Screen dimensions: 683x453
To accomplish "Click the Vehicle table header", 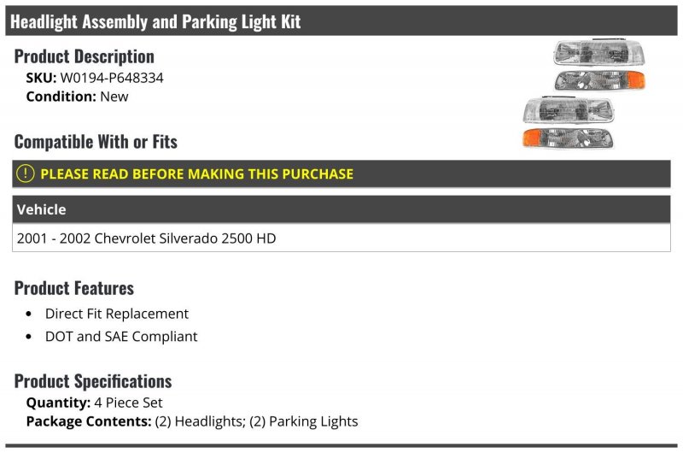I will (x=341, y=209).
